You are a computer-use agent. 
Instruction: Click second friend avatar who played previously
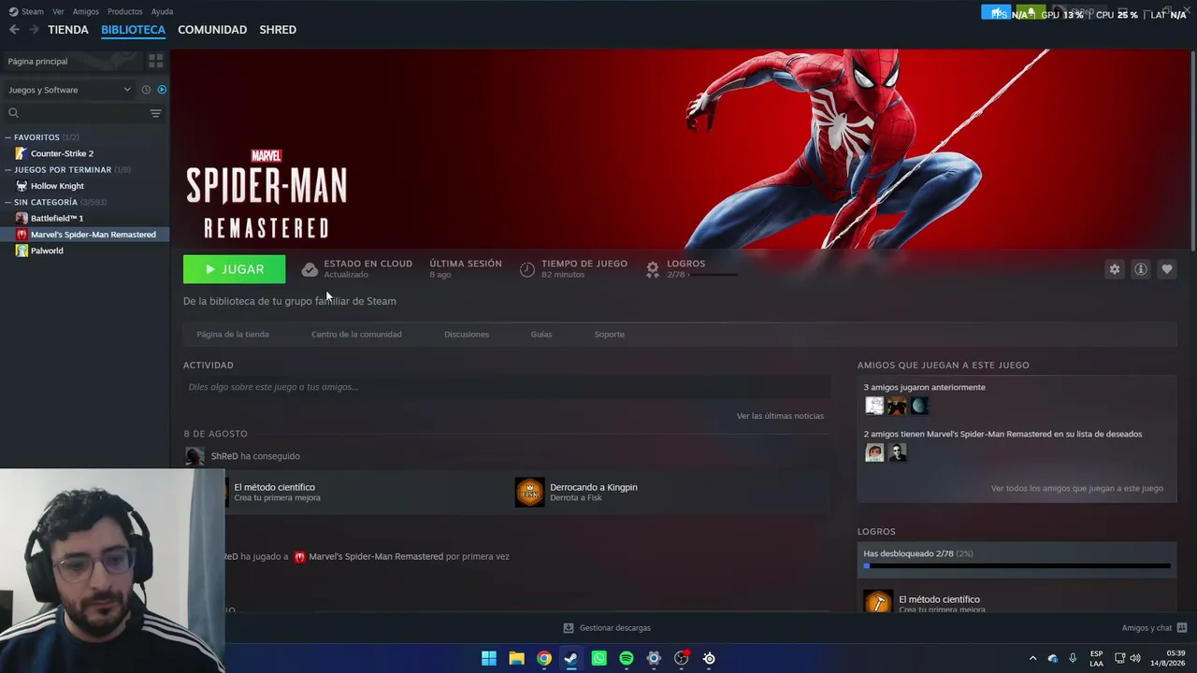click(x=897, y=406)
